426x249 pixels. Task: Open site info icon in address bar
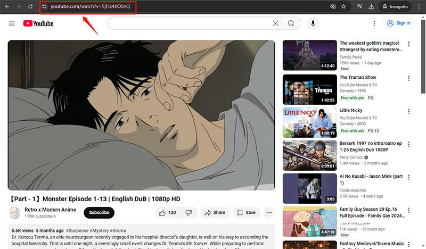(44, 6)
